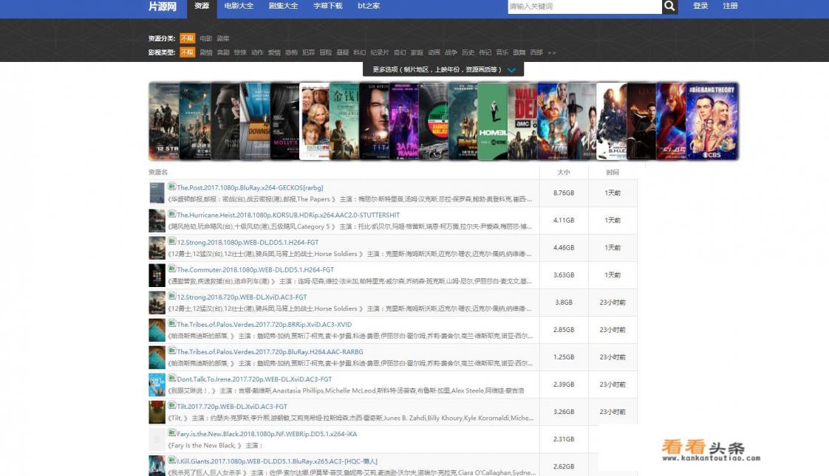Image resolution: width=829 pixels, height=476 pixels.
Task: Click the 片源网 site logo
Action: 163,7
